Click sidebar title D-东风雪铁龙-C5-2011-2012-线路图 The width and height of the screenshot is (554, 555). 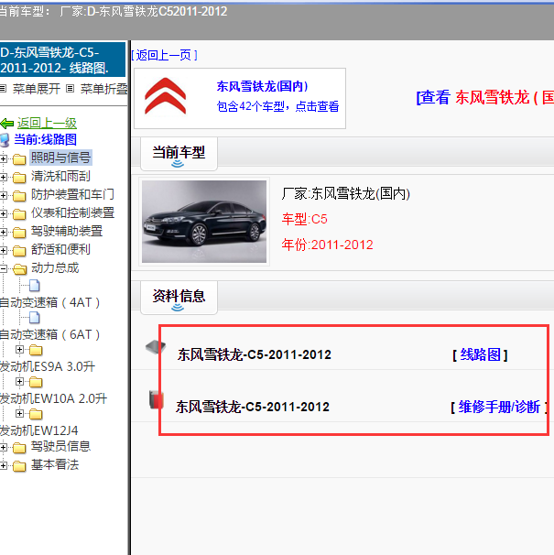(62, 60)
